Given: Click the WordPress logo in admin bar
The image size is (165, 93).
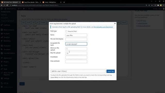Looking at the screenshot, I should (2, 9).
